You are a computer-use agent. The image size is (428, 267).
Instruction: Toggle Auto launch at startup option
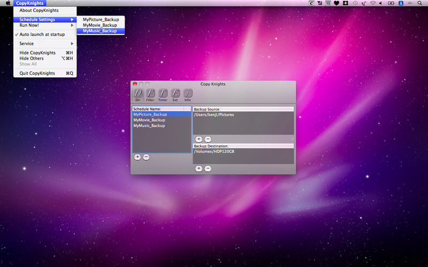45,34
